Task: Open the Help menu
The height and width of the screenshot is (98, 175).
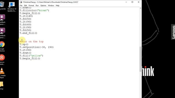Action: pos(57,5)
